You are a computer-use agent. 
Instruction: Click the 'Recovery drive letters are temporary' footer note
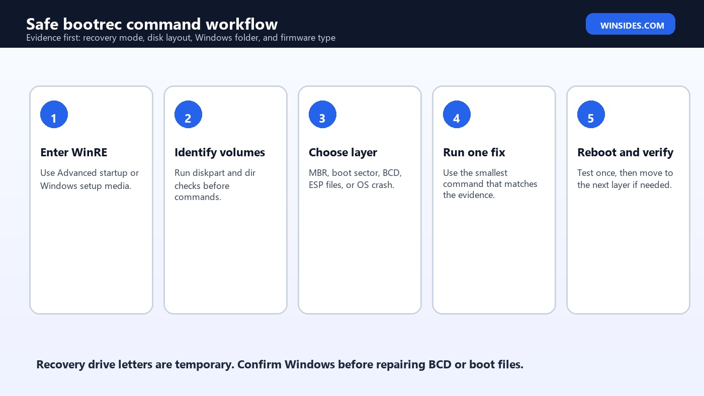[x=280, y=364]
